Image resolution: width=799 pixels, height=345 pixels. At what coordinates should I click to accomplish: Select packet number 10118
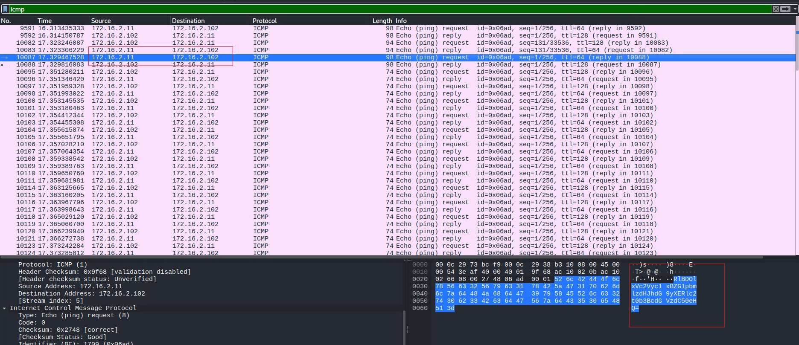397,217
